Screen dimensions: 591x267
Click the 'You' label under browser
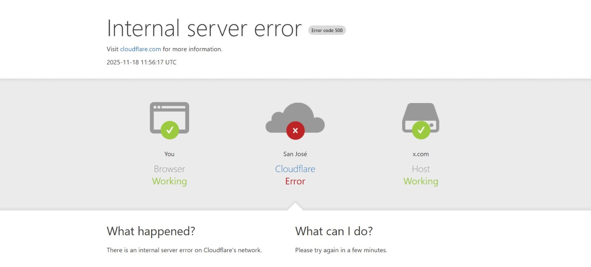coord(170,154)
